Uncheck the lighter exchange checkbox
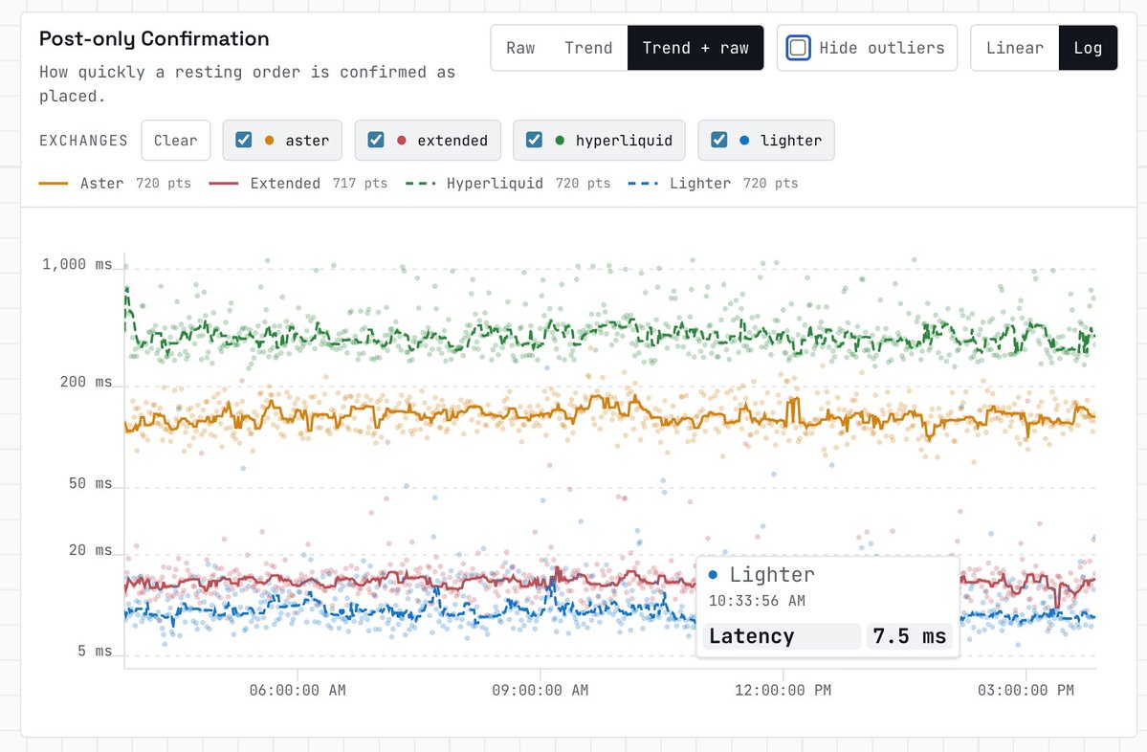Screen dimensions: 1147x752 (719, 140)
